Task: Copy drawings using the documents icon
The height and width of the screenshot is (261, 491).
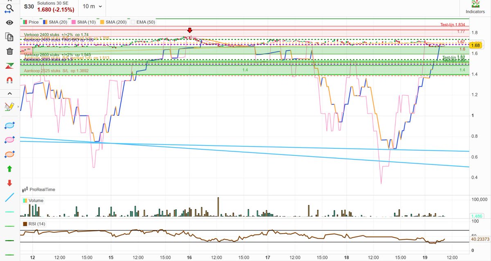Action: [10, 37]
